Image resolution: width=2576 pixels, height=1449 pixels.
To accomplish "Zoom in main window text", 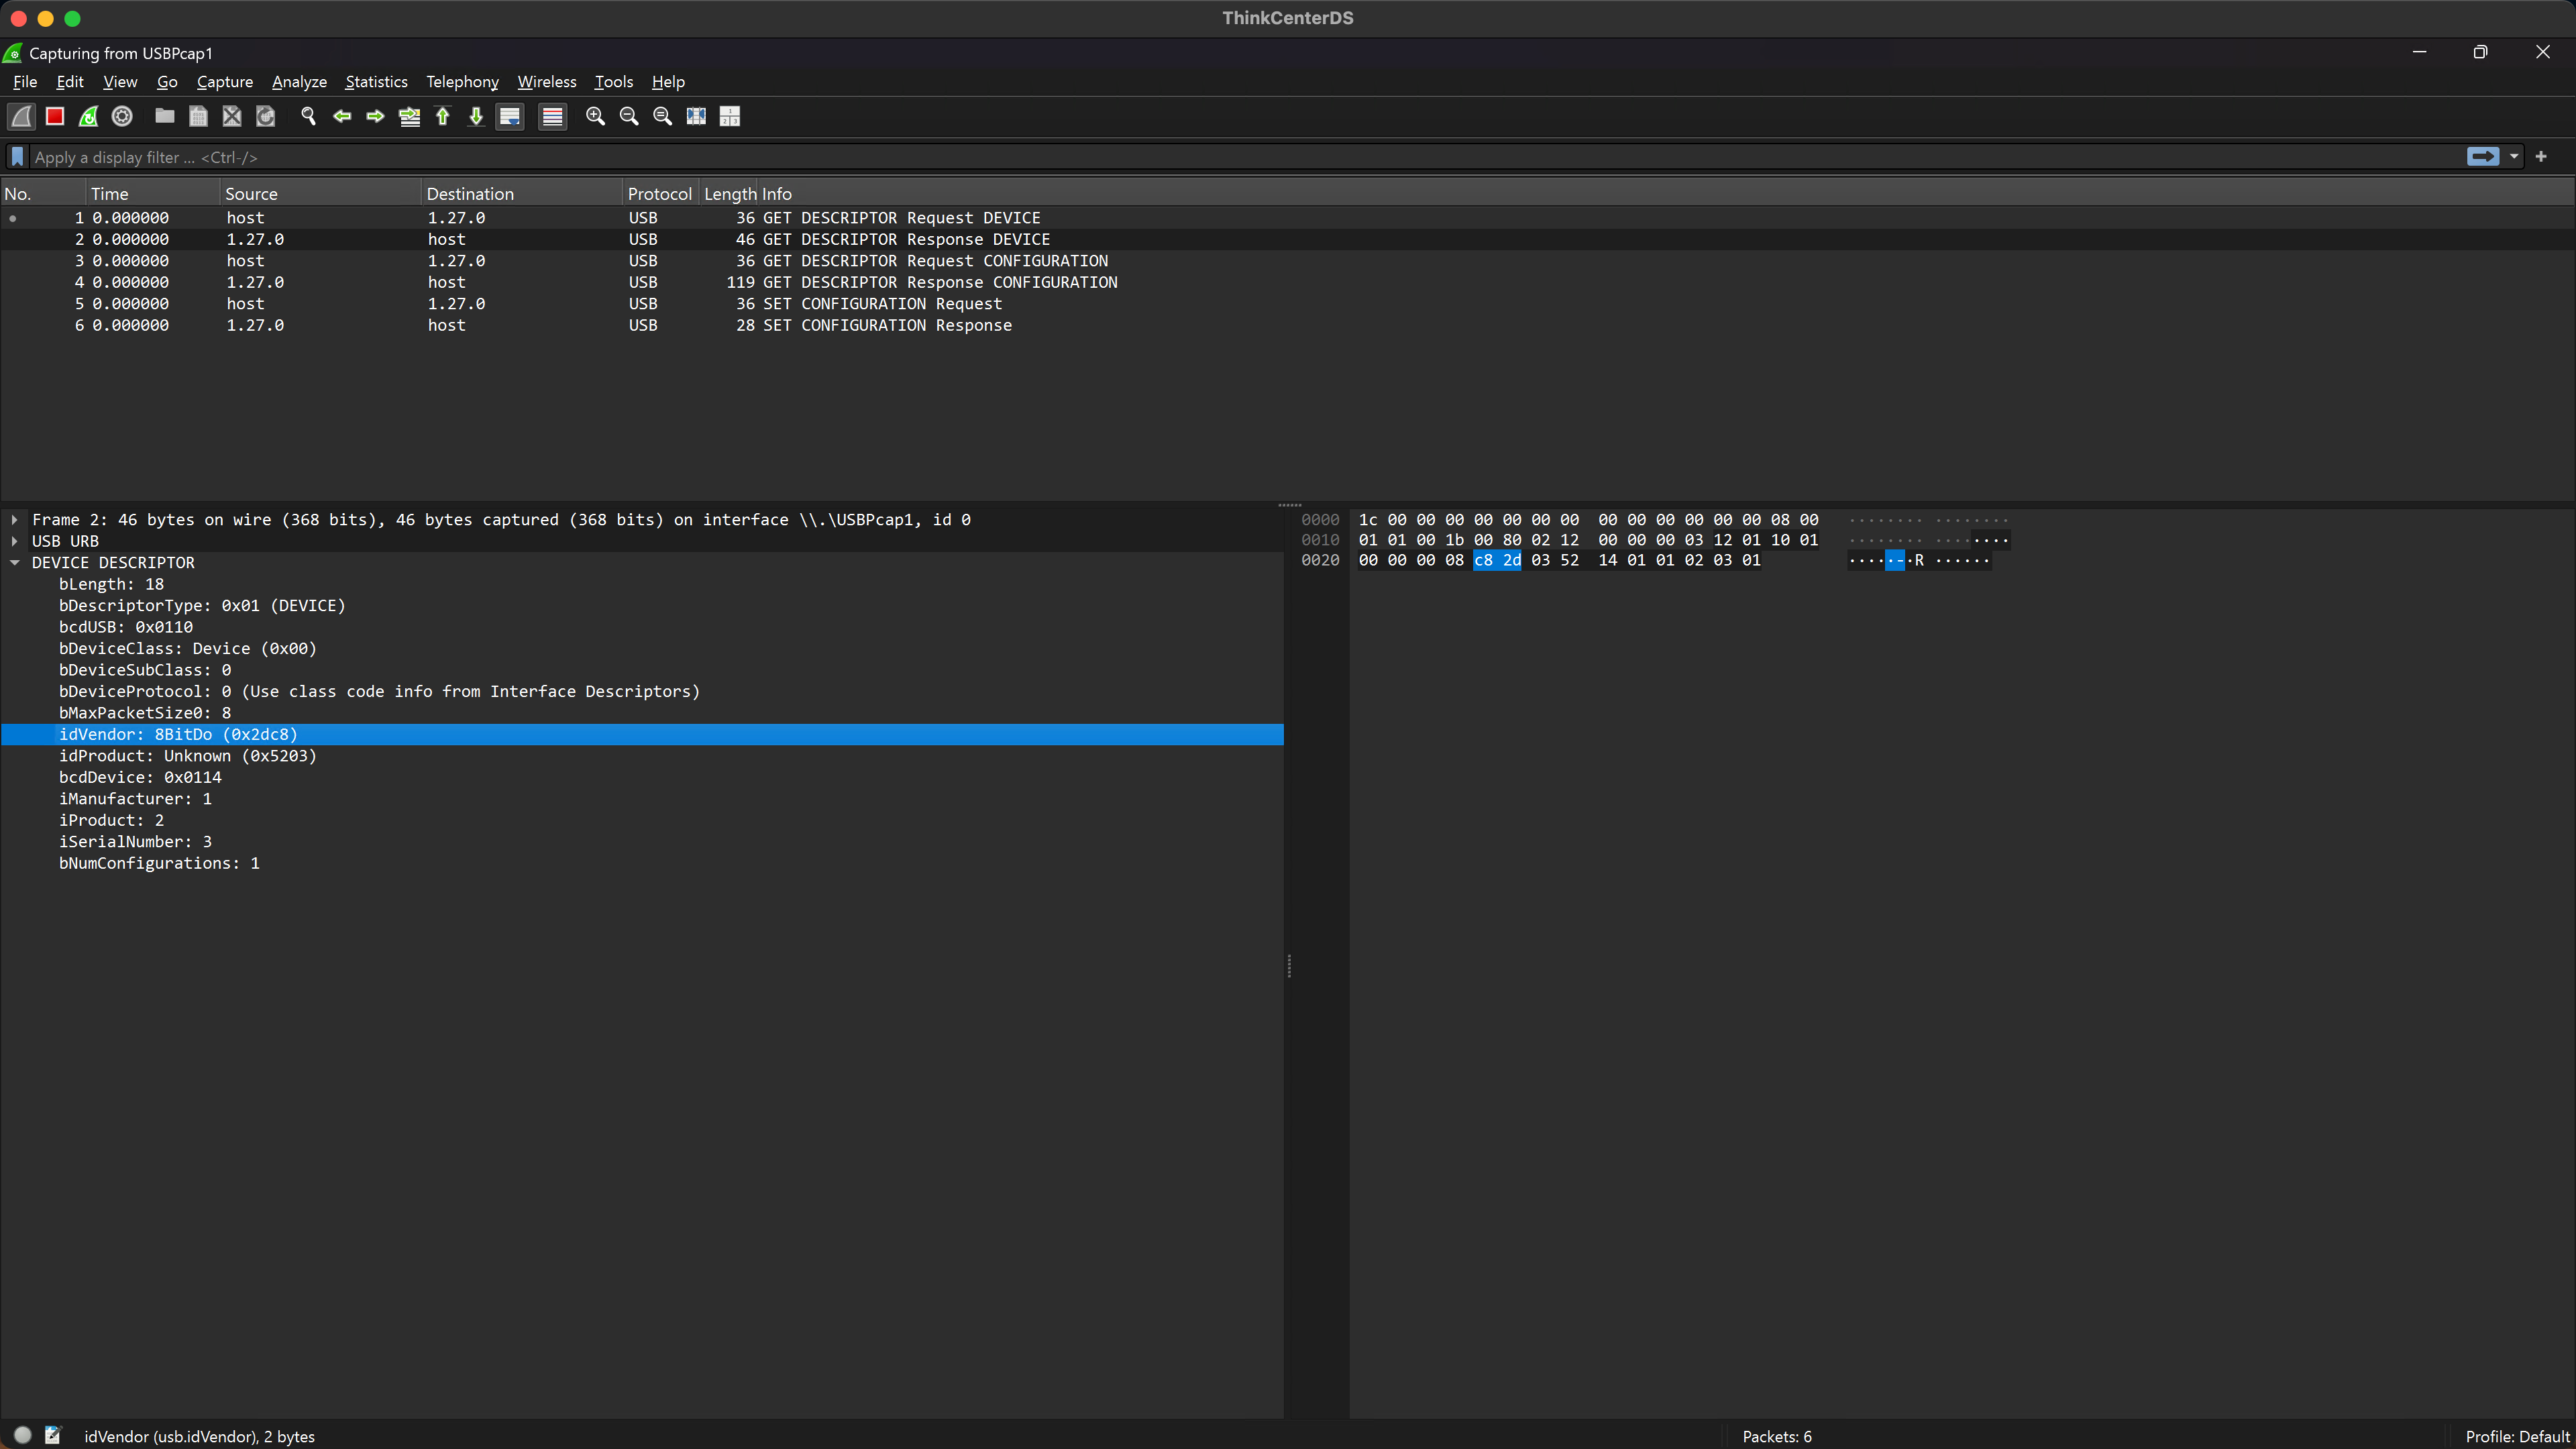I will [595, 116].
